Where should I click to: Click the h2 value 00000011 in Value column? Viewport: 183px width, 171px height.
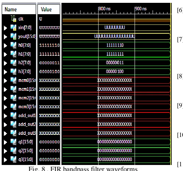pyautogui.click(x=50, y=63)
